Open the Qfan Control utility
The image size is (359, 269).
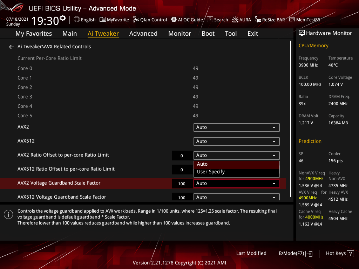[150, 20]
